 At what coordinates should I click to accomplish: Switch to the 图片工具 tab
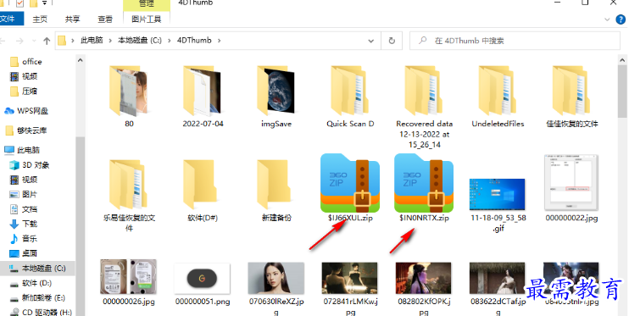tap(147, 19)
